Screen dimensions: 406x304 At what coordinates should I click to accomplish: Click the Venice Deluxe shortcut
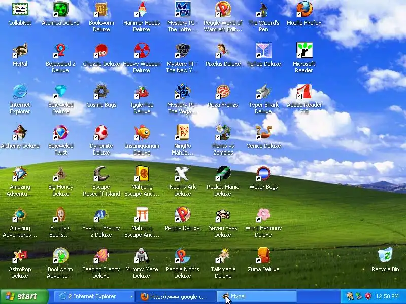[263, 133]
